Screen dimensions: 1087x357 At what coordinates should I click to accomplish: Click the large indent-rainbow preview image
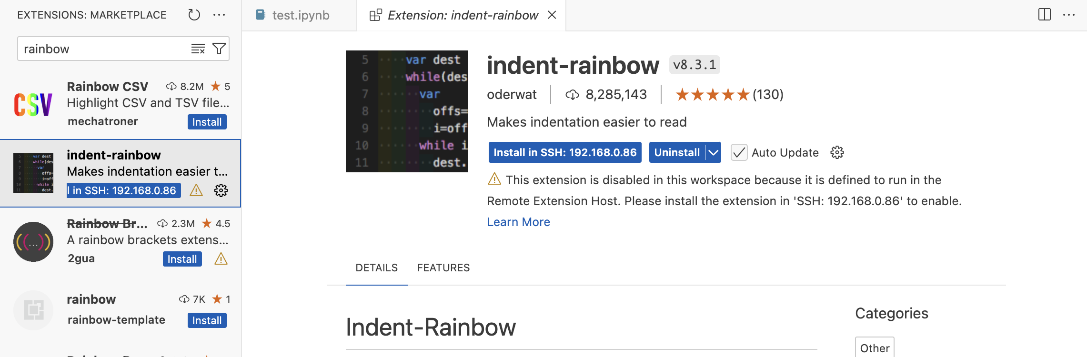(x=407, y=111)
